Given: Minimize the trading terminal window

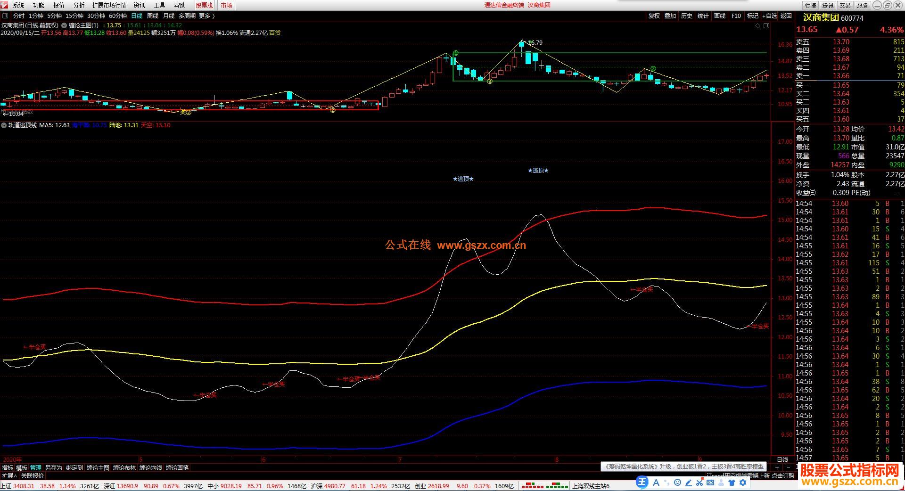Looking at the screenshot, I should tap(877, 5).
